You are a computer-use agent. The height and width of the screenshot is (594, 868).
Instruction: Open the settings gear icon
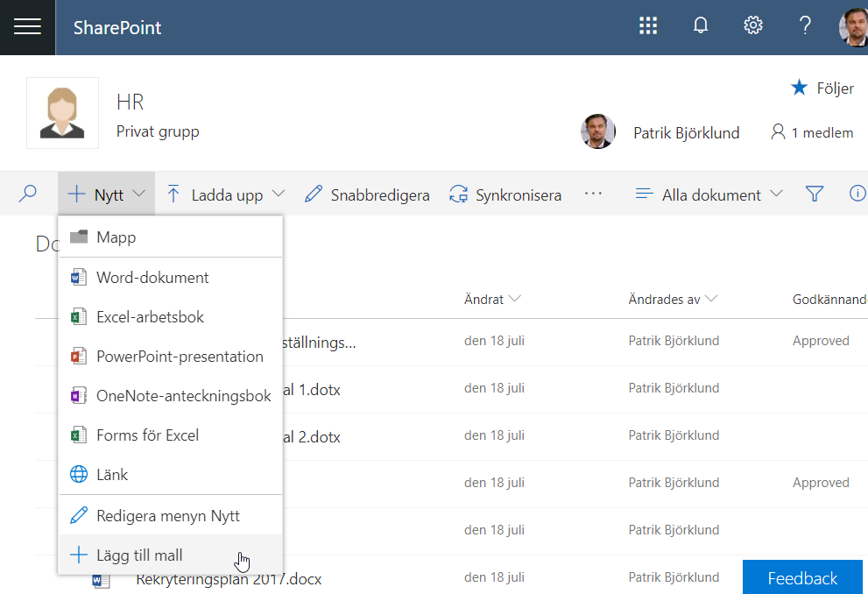pyautogui.click(x=752, y=26)
